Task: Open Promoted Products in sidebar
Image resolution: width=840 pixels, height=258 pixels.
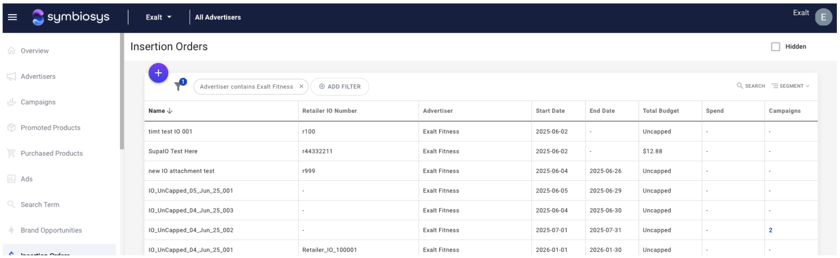Action: click(x=50, y=128)
